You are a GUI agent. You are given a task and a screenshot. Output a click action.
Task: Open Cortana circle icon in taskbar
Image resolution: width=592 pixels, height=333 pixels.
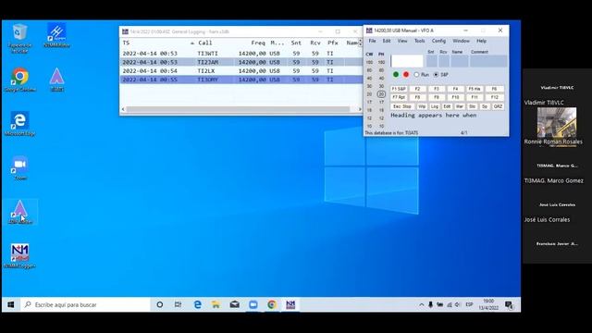point(160,304)
